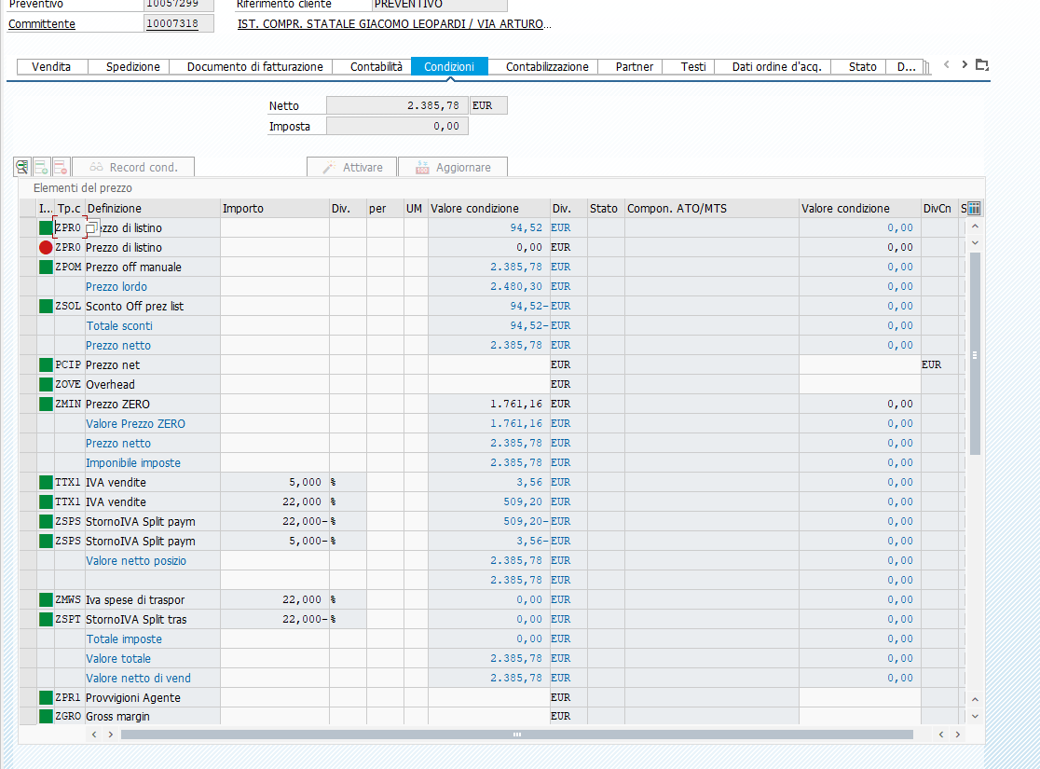Click the bottom scroll-down arrow of table
The height and width of the screenshot is (769, 1040).
[x=975, y=716]
